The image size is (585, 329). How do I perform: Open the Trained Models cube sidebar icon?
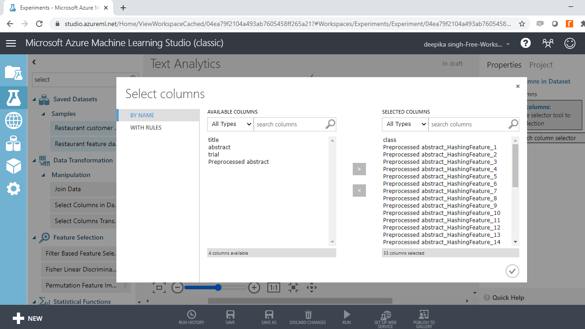[x=13, y=166]
